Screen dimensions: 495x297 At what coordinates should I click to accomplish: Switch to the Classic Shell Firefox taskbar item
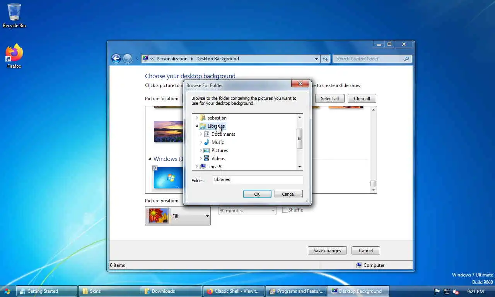[234, 291]
